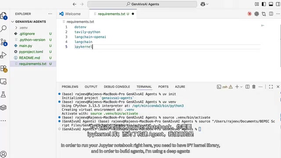Go forward with navigation arrow

coord(82,4)
